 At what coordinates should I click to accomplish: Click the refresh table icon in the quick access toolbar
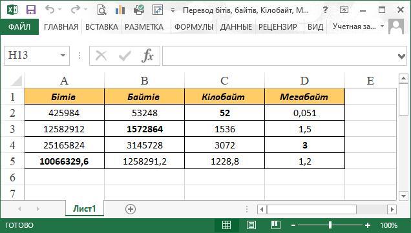point(158,10)
